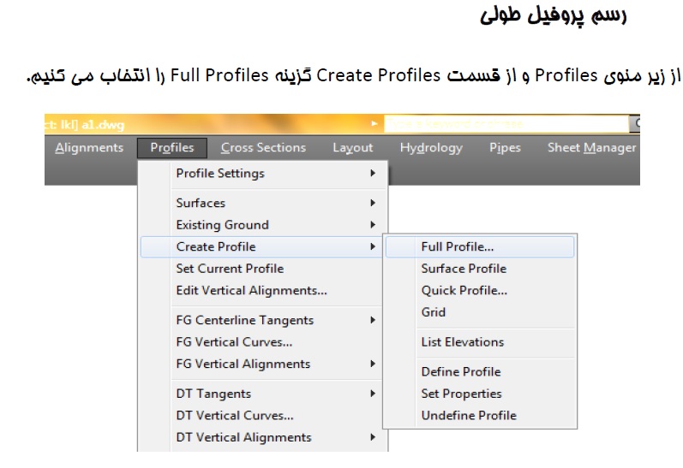This screenshot has width=683, height=468.
Task: Open the Hydrology menu
Action: coord(431,148)
